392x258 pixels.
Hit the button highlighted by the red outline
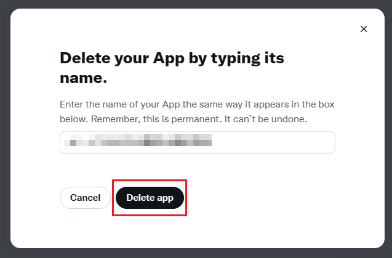point(150,198)
